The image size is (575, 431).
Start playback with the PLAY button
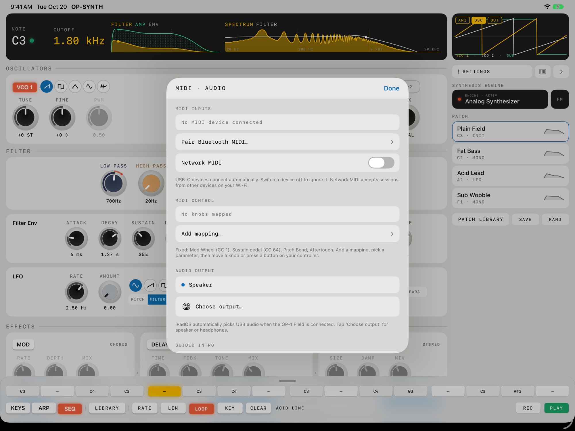click(556, 408)
